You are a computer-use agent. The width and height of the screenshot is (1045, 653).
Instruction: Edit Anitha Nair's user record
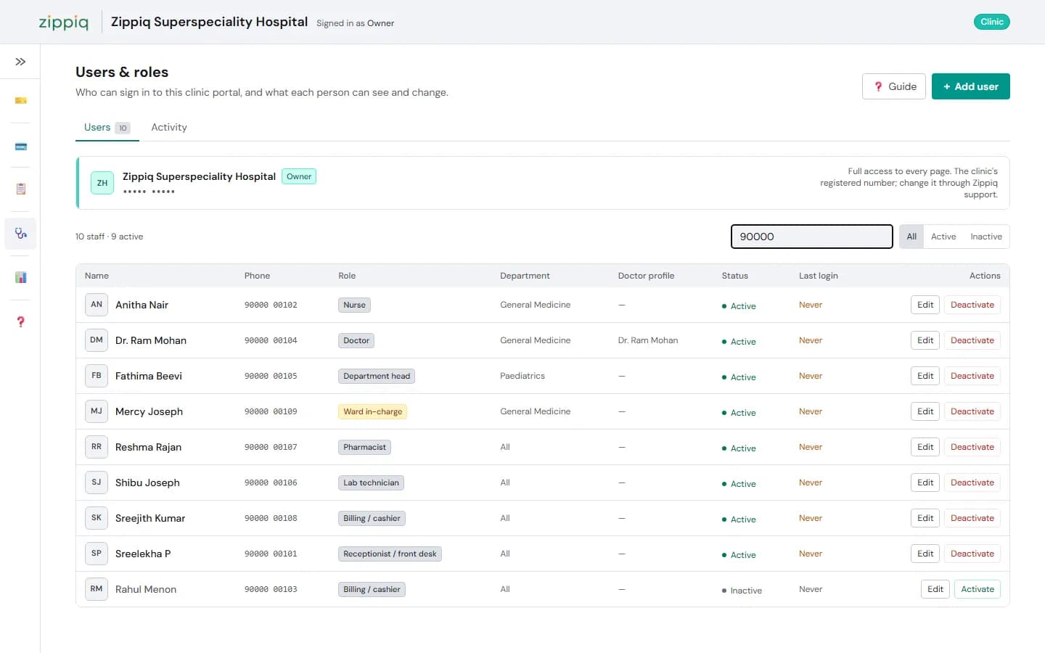point(925,305)
